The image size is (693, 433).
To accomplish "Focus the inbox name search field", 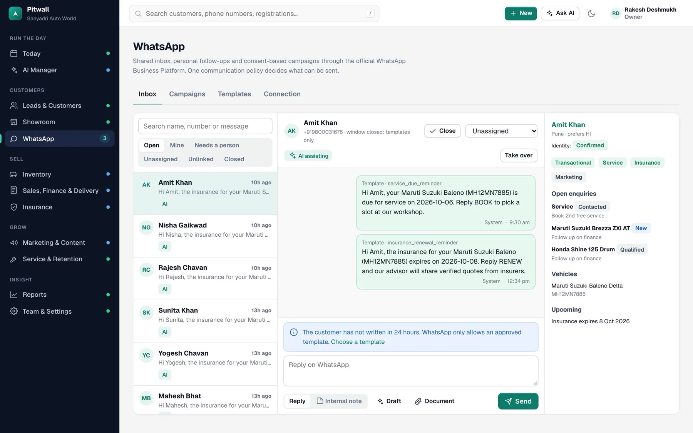I will [205, 126].
